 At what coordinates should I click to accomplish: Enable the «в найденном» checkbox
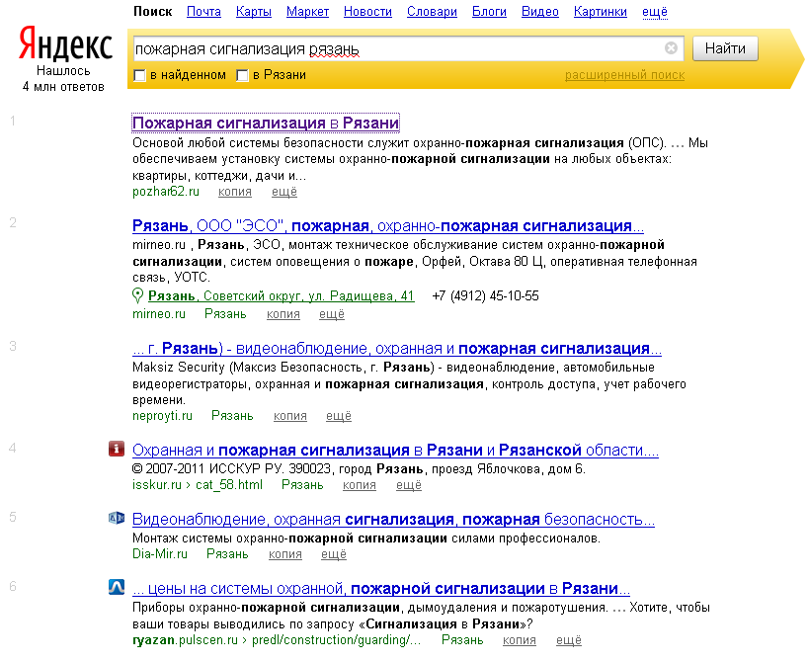[139, 74]
